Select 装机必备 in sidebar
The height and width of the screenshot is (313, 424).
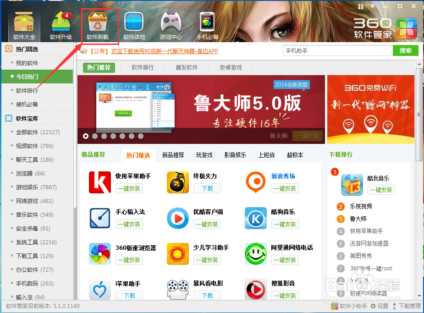pyautogui.click(x=27, y=104)
